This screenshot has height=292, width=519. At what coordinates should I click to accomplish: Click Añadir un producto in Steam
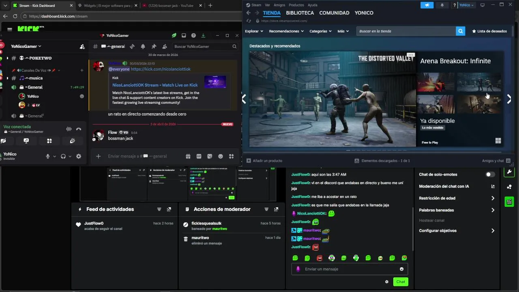(264, 161)
